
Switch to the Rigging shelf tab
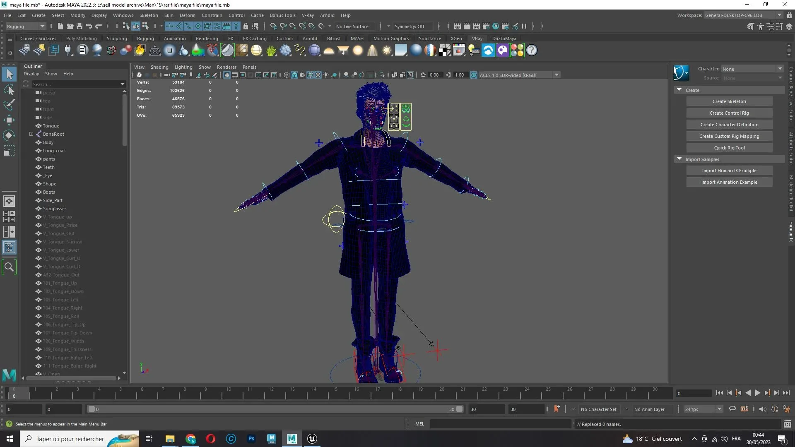coord(145,38)
